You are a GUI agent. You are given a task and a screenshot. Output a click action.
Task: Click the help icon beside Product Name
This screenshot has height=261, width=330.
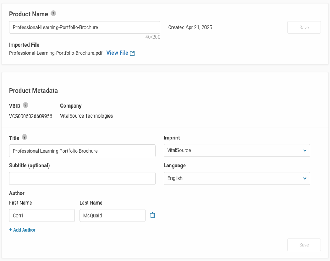[53, 14]
